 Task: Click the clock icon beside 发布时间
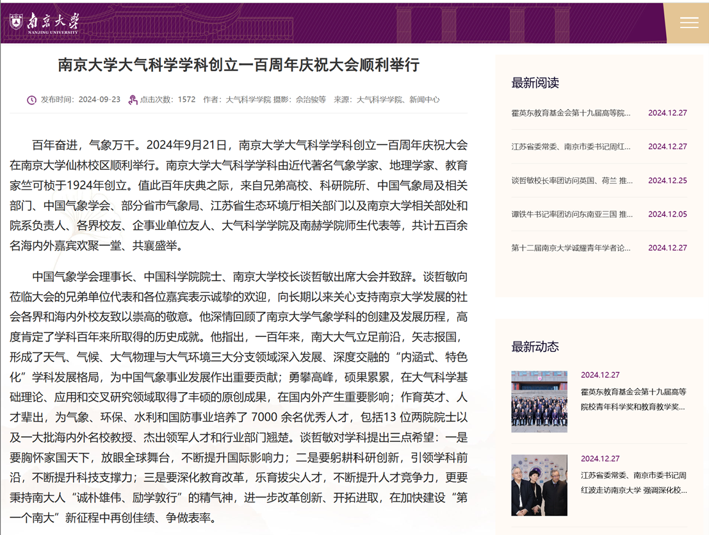click(31, 100)
